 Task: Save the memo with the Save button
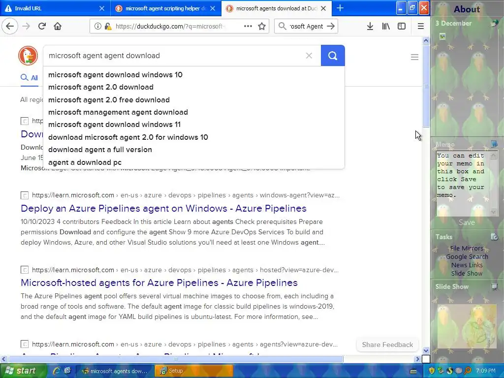467,222
